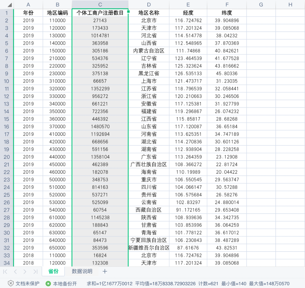This screenshot has width=305, height=288.
Task: Jump to the last sheet navigation icon
Action: pos(35,271)
